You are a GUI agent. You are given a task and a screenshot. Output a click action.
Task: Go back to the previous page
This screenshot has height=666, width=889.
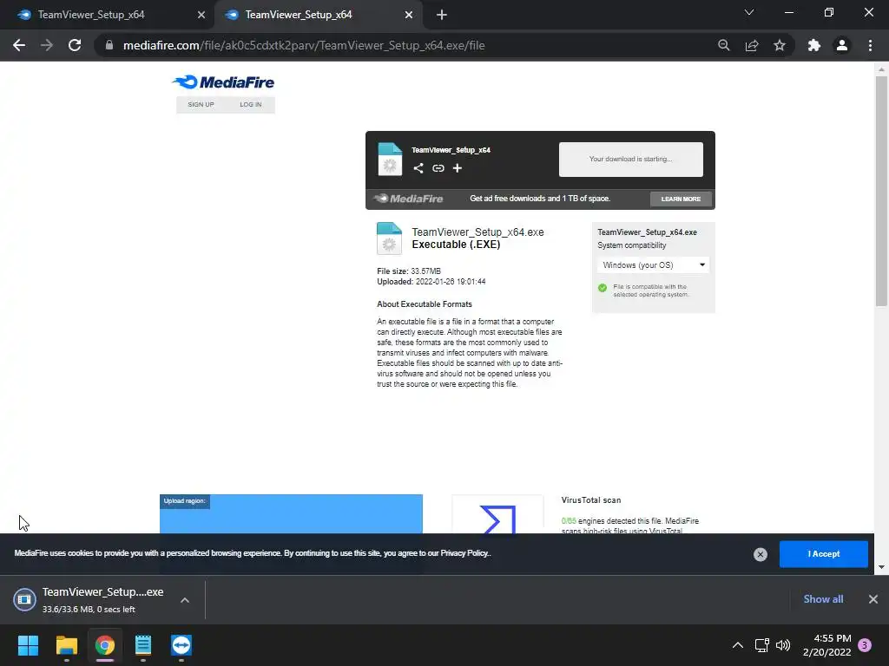(x=19, y=45)
